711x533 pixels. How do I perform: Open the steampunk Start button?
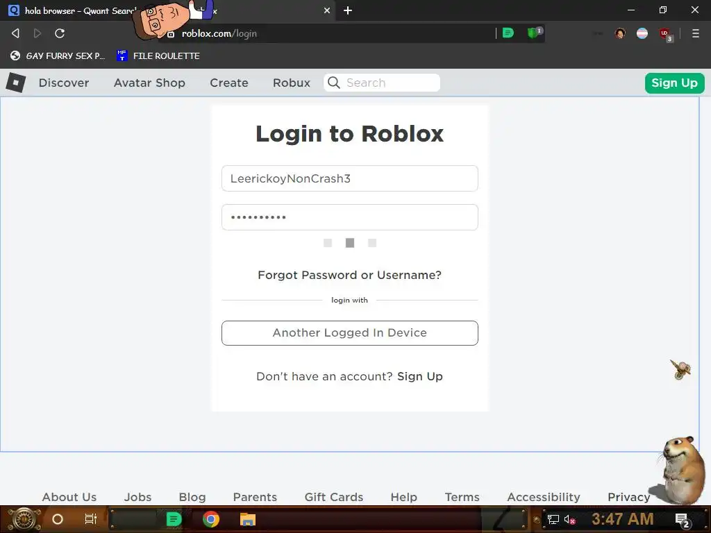click(24, 519)
